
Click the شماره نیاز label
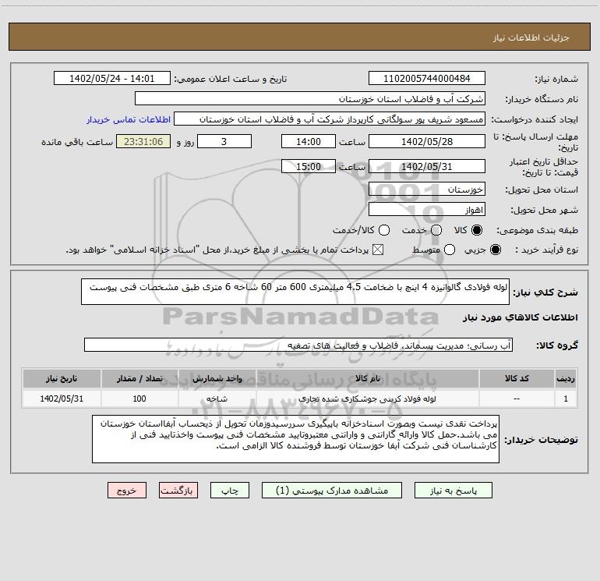pos(556,80)
